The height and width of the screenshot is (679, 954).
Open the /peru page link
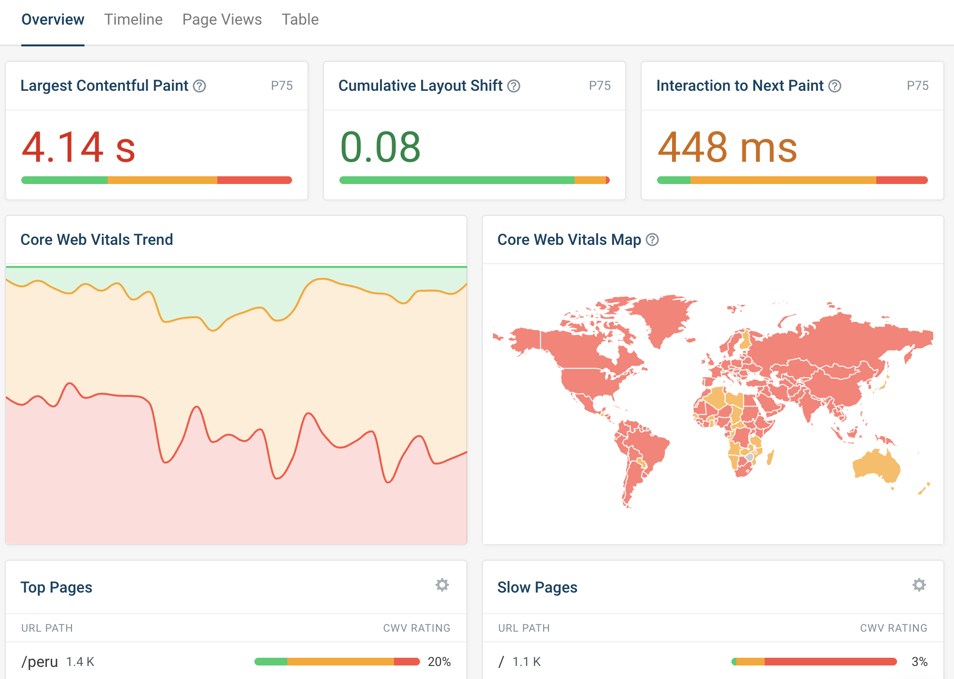[40, 662]
